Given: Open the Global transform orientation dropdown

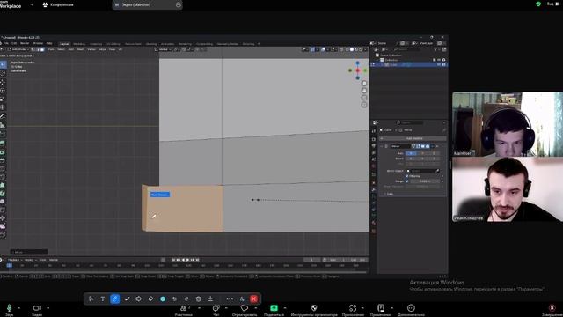Looking at the screenshot, I should 164,49.
